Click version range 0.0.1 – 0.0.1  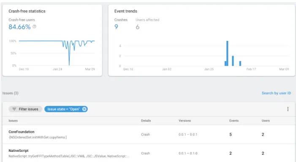pyautogui.click(x=188, y=135)
